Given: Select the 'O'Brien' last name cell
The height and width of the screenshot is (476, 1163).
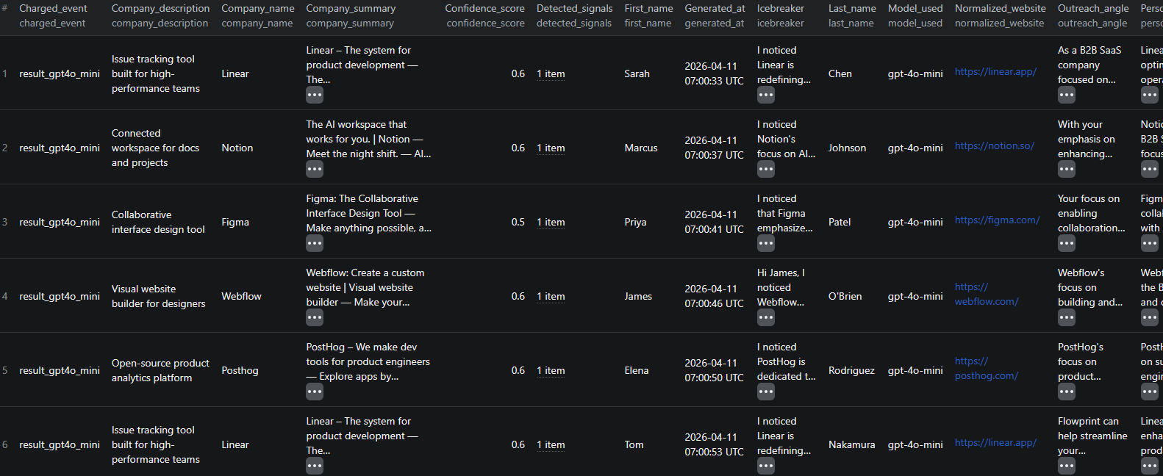Looking at the screenshot, I should click(845, 296).
